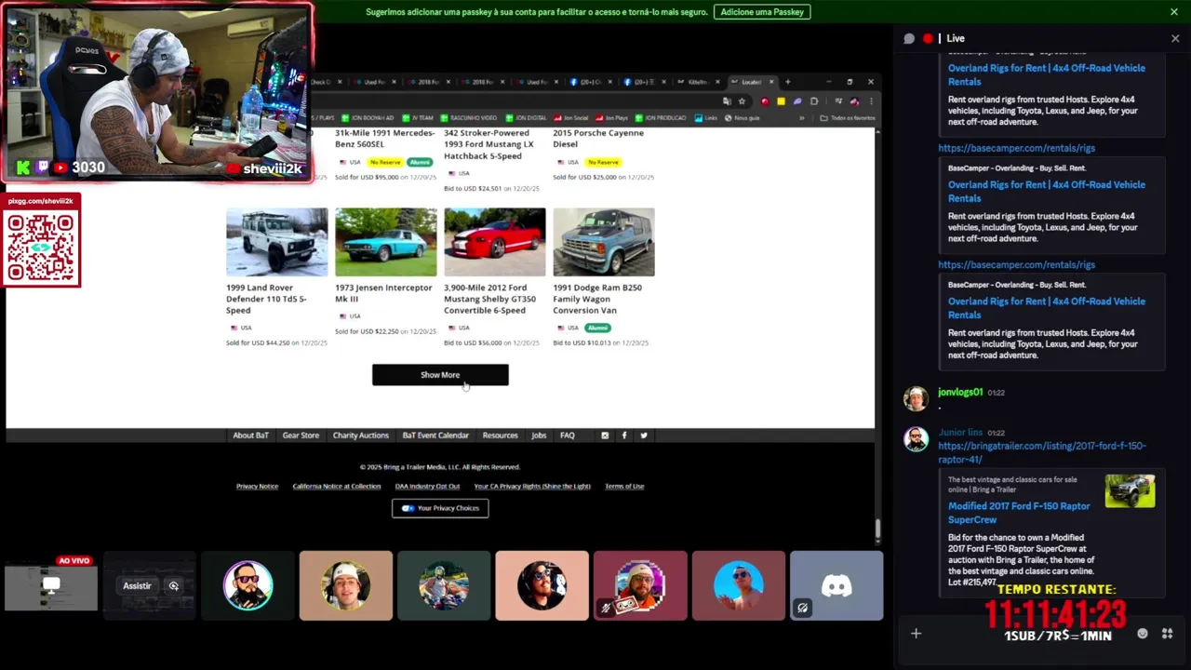Select the bearded sunglasses avatar participant tile

pyautogui.click(x=248, y=585)
